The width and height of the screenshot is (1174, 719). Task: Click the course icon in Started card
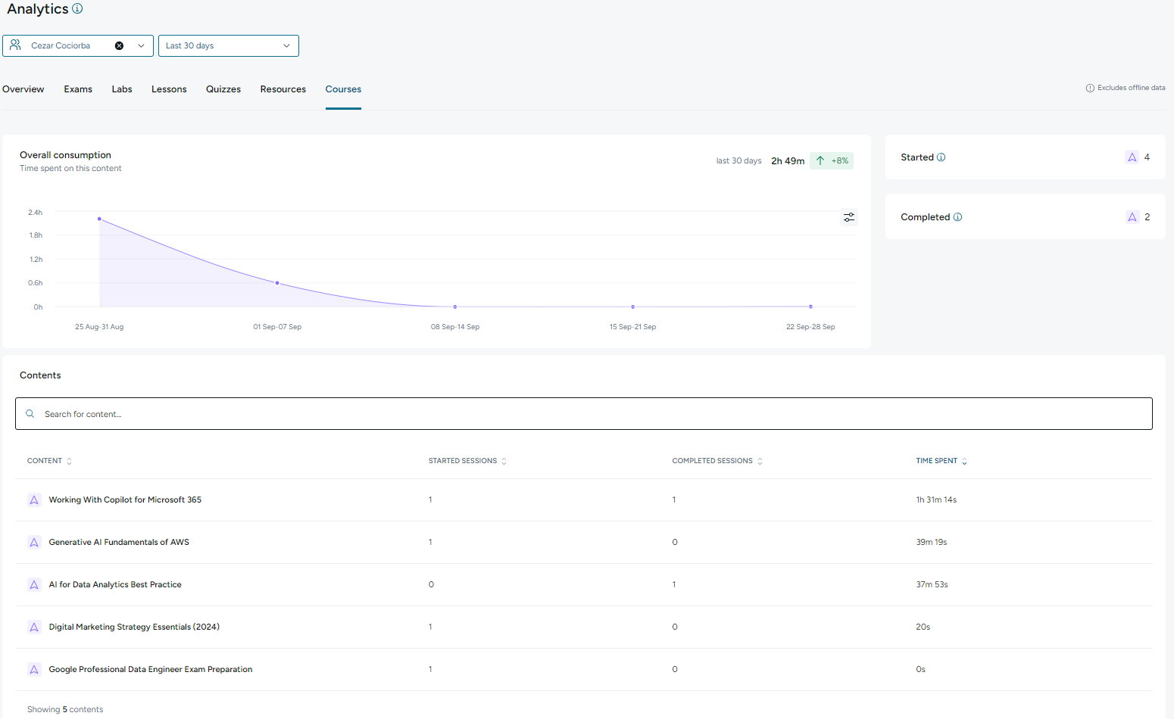click(1132, 157)
